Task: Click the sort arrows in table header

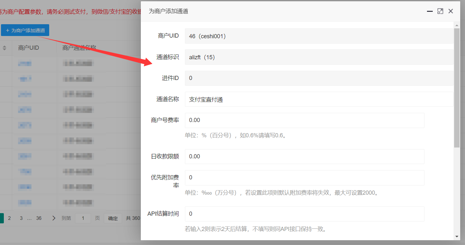Action: point(4,48)
